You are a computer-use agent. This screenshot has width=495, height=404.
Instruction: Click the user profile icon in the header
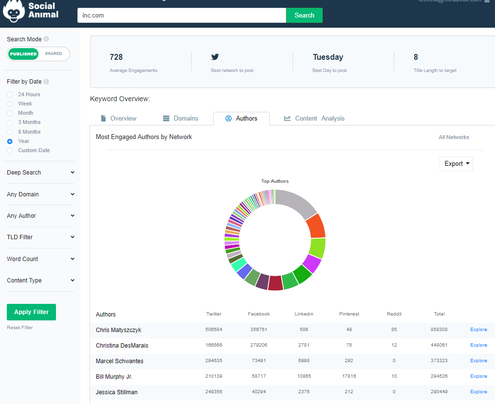pyautogui.click(x=487, y=1)
